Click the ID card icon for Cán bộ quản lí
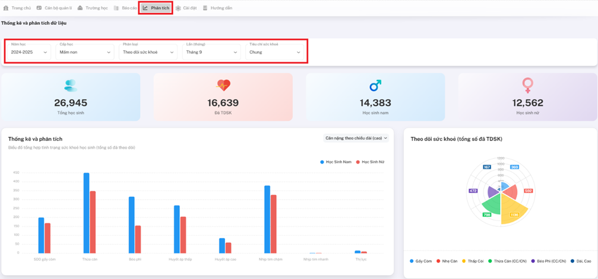Screen dimensions: 598x279 point(39,8)
